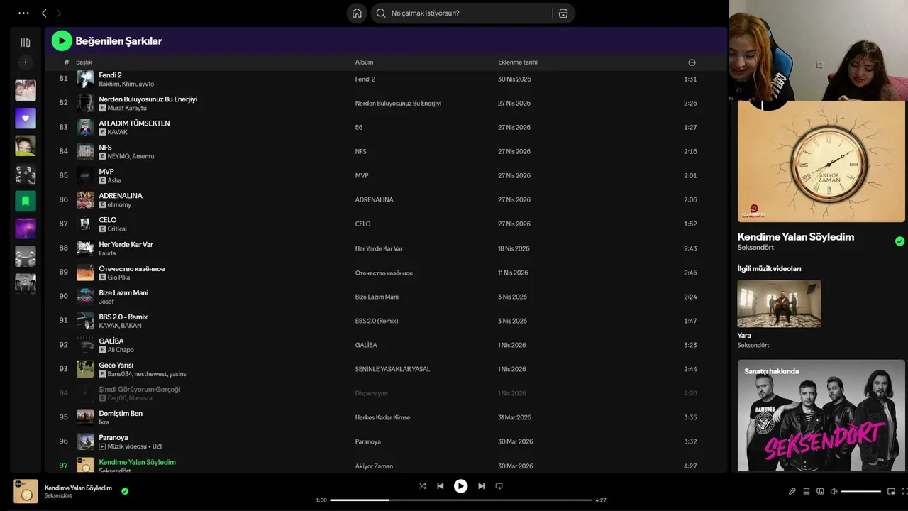The image size is (908, 511).
Task: Select track 'Fendi 2' title
Action: (x=110, y=75)
